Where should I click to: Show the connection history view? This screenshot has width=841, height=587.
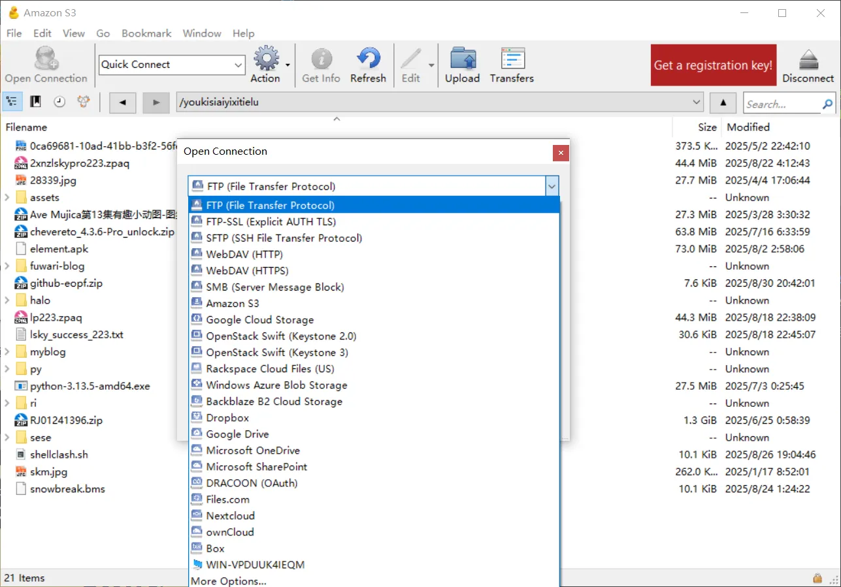tap(59, 102)
